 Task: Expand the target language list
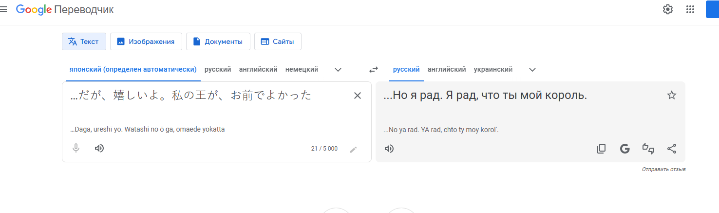point(532,70)
